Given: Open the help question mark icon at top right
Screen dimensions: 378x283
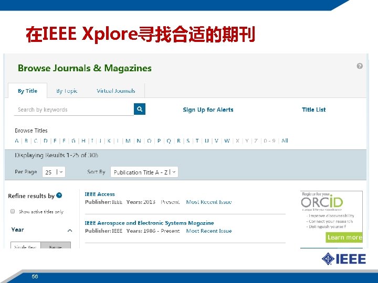Looking at the screenshot, I should (x=360, y=66).
